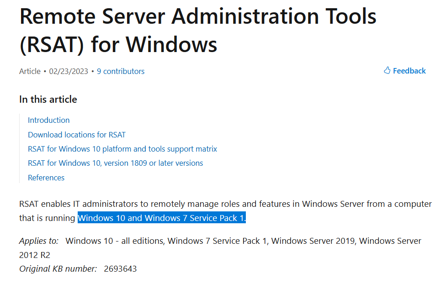Go to Download locations for RSAT
The image size is (446, 289).
click(77, 135)
